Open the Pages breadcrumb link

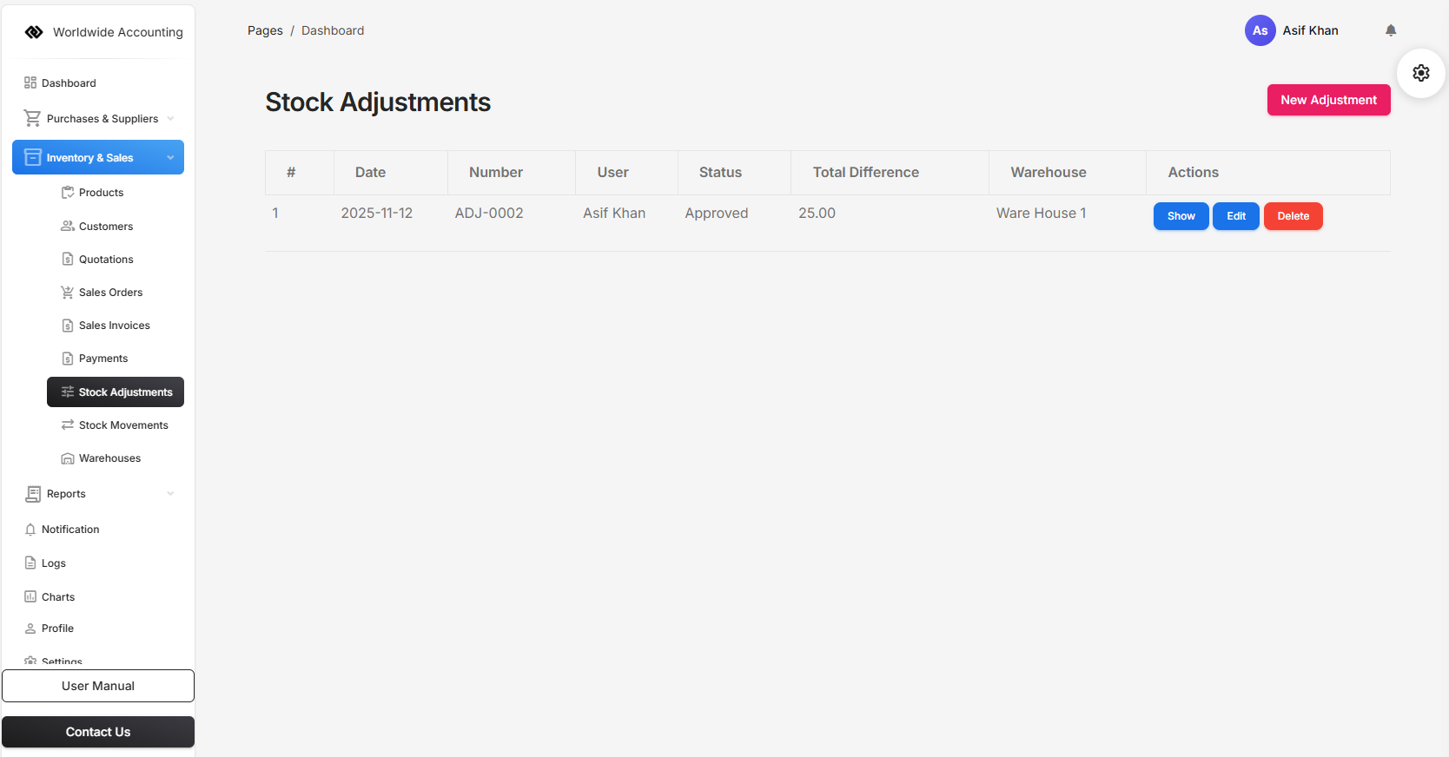[x=265, y=30]
